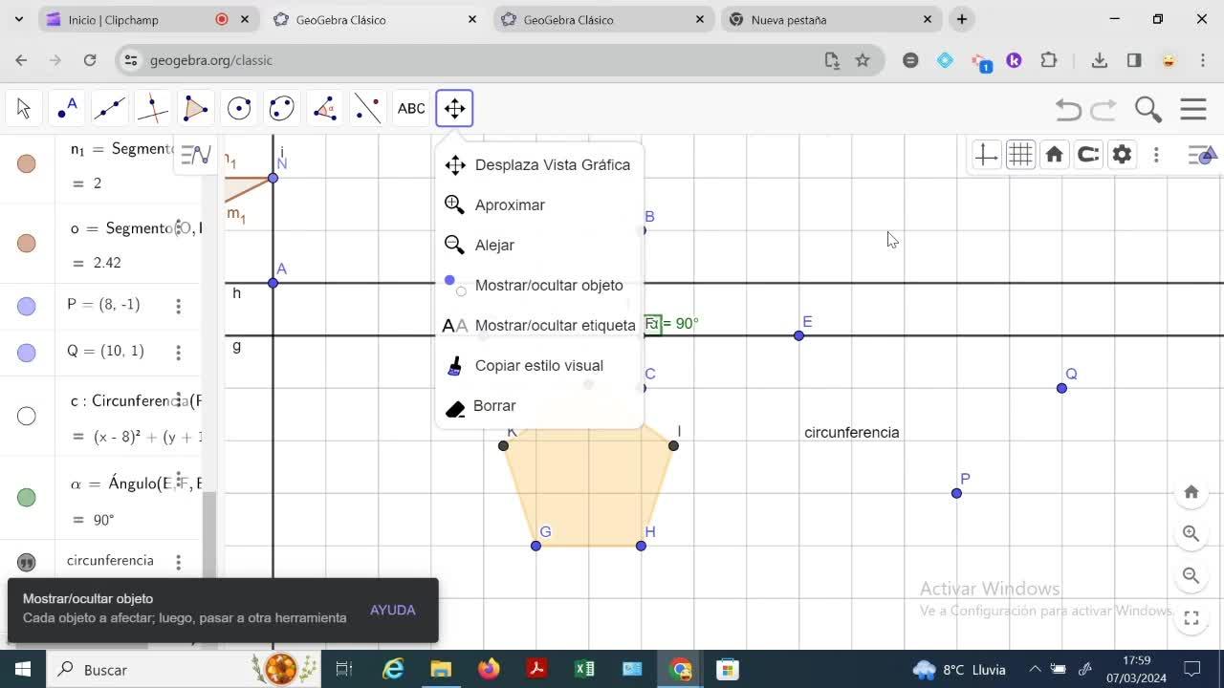Screen dimensions: 1224x688
Task: Choose Copiar estilo visual tool
Action: (539, 365)
